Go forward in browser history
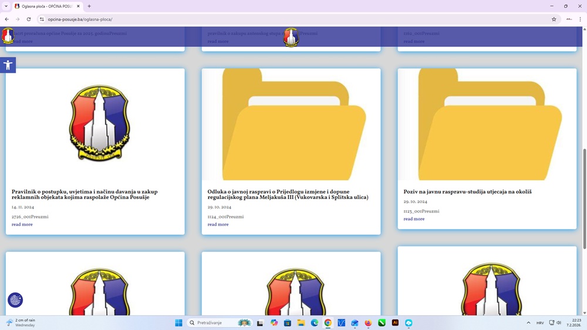The image size is (587, 330). point(18,19)
